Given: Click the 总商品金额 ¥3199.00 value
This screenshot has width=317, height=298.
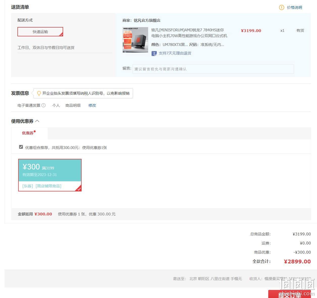Looking at the screenshot, I should (x=302, y=234).
